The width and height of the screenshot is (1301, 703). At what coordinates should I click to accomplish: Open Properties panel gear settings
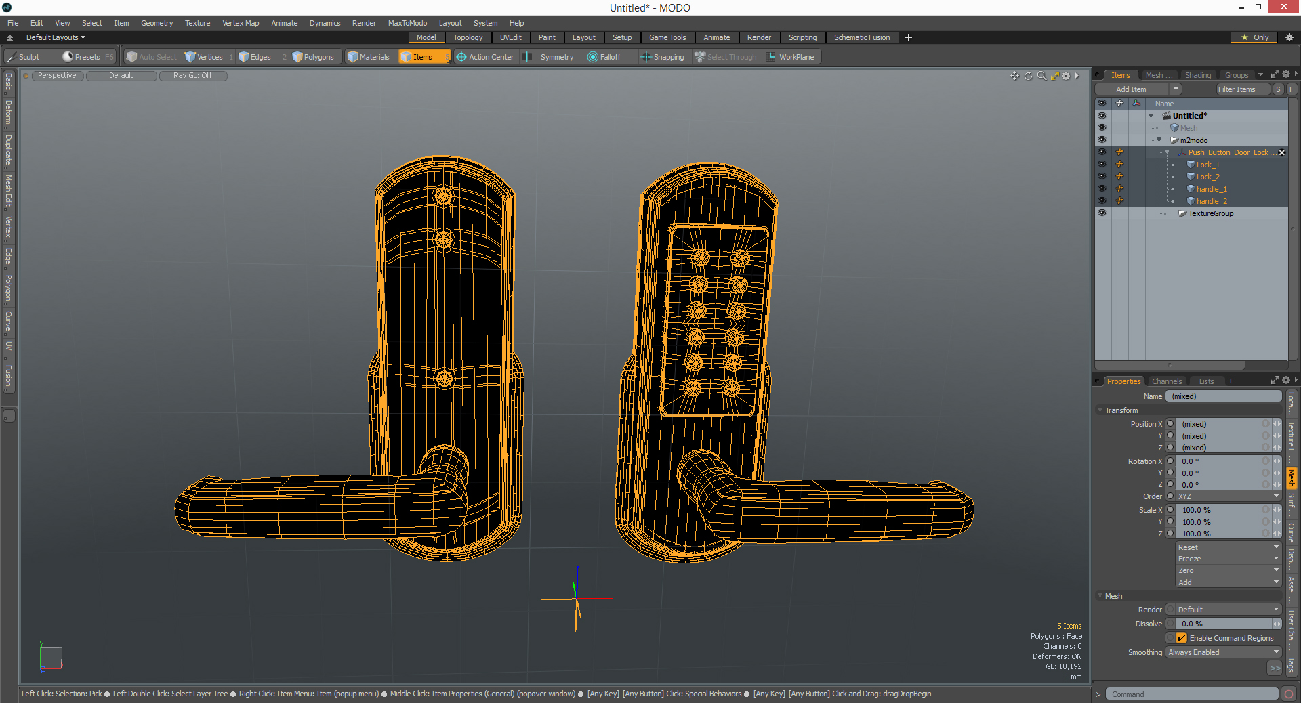(x=1286, y=381)
